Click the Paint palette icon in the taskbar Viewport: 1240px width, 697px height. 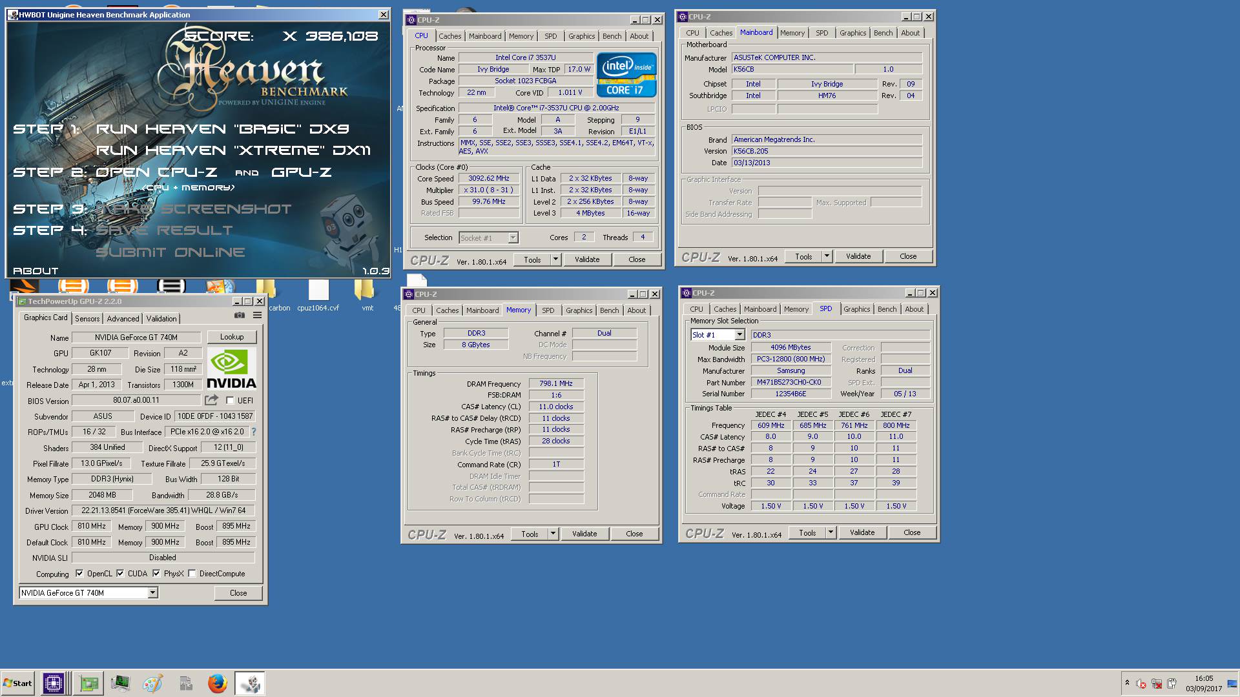152,683
